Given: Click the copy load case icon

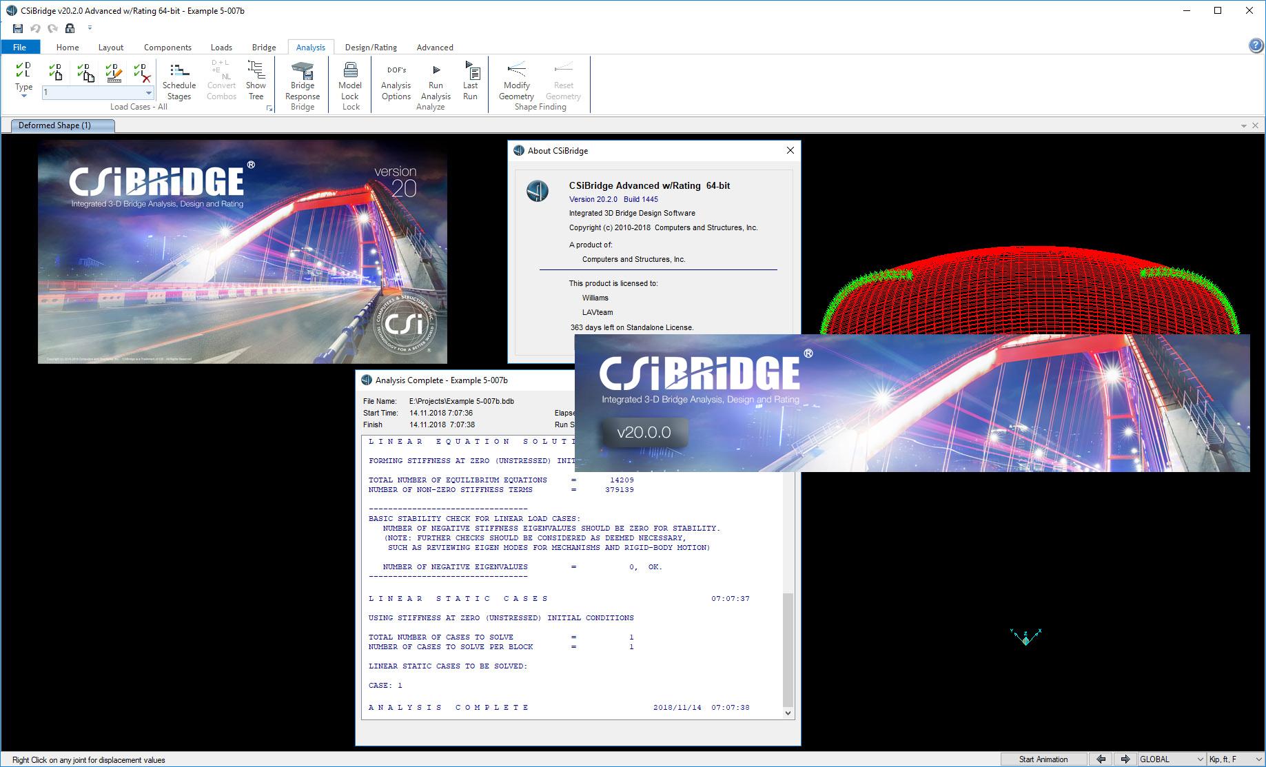Looking at the screenshot, I should point(85,71).
